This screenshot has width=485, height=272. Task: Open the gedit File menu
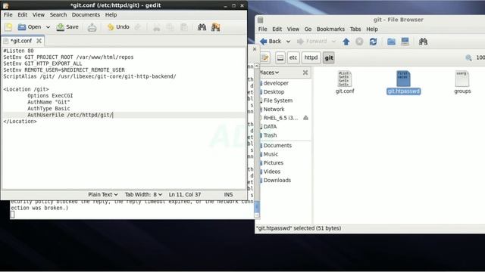(8, 15)
